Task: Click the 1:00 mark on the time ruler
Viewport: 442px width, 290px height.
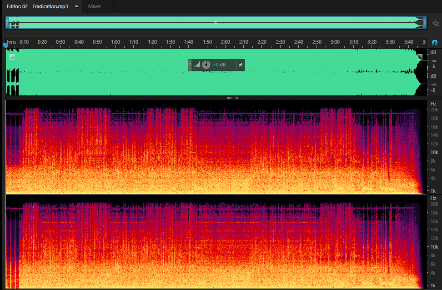Action: (x=116, y=42)
